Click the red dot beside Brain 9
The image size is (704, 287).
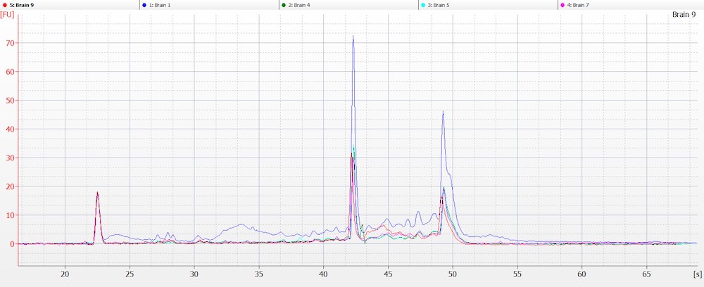point(5,5)
